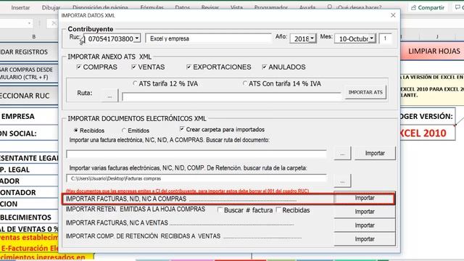Importar for COMP. DE RETENCIÓN RECIBIDAS A VENTAS
Screen dimensions: 464x261
(x=365, y=239)
